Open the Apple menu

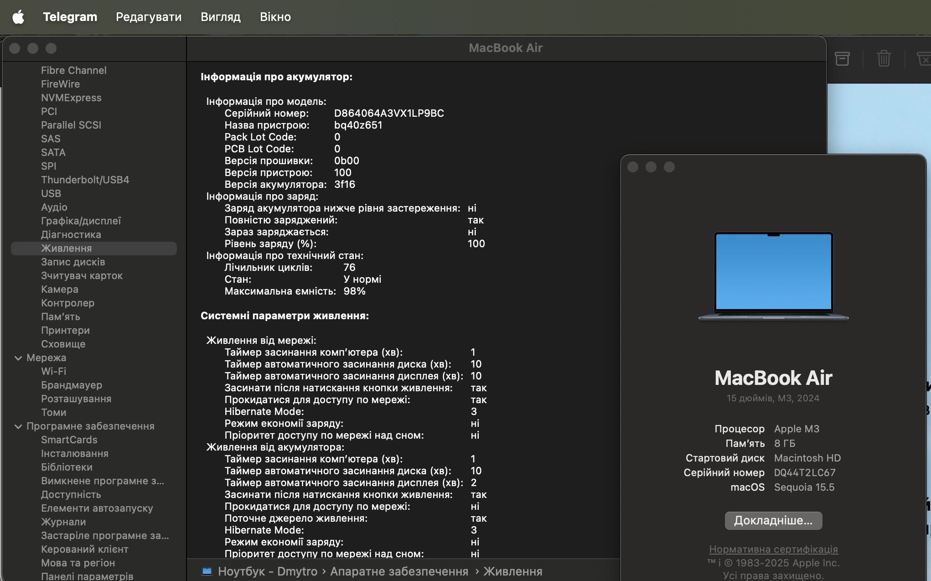18,17
